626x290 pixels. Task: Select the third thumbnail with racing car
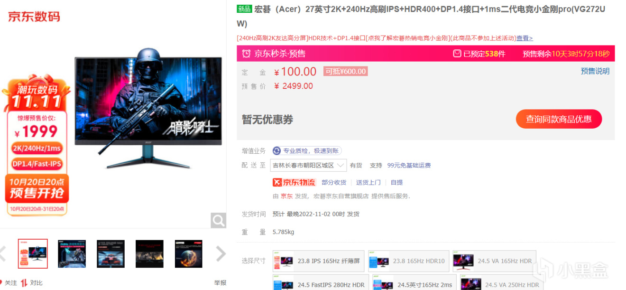110,253
